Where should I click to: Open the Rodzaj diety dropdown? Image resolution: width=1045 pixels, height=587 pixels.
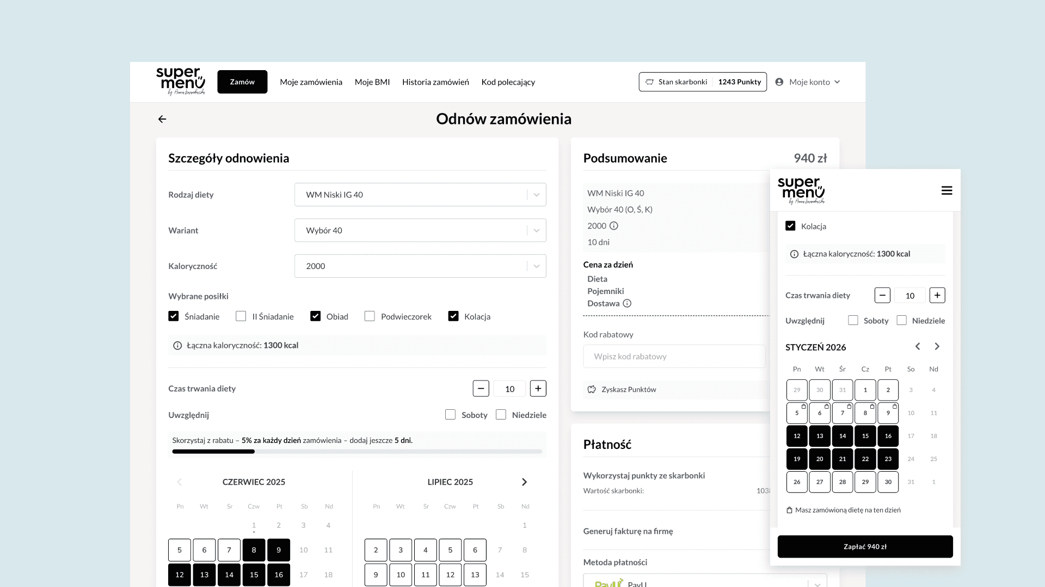420,195
